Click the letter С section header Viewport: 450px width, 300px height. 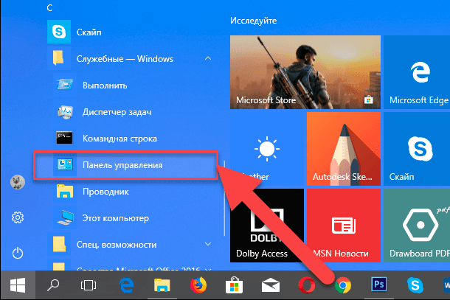(49, 7)
